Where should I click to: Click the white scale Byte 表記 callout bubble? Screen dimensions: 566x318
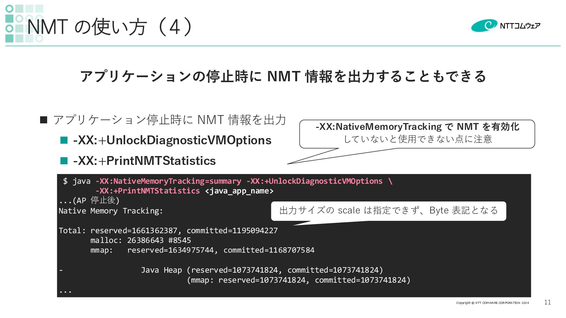388,211
